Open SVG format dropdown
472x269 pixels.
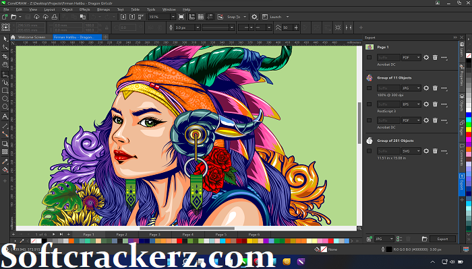click(411, 151)
